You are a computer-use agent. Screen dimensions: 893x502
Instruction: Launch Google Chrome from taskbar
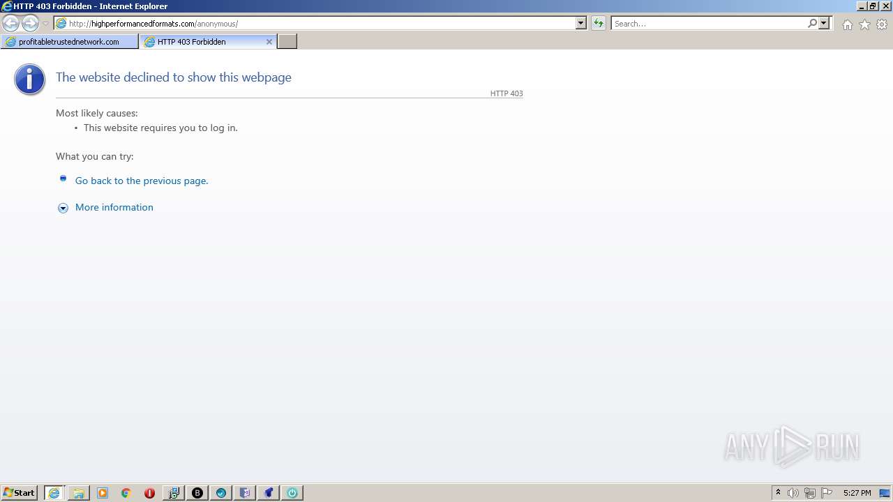pos(126,493)
